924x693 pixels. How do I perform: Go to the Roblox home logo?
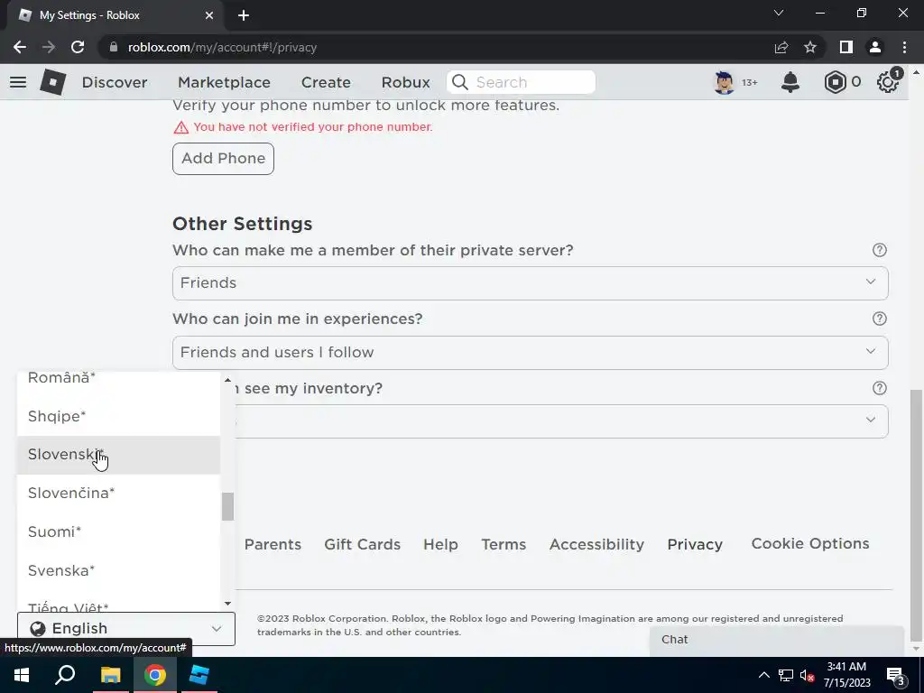click(53, 82)
